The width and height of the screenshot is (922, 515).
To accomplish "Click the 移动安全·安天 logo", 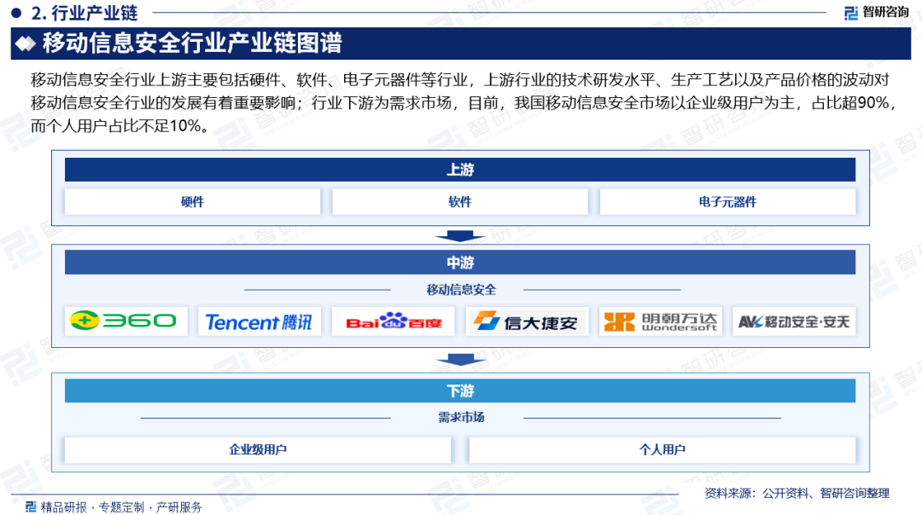I will 794,321.
